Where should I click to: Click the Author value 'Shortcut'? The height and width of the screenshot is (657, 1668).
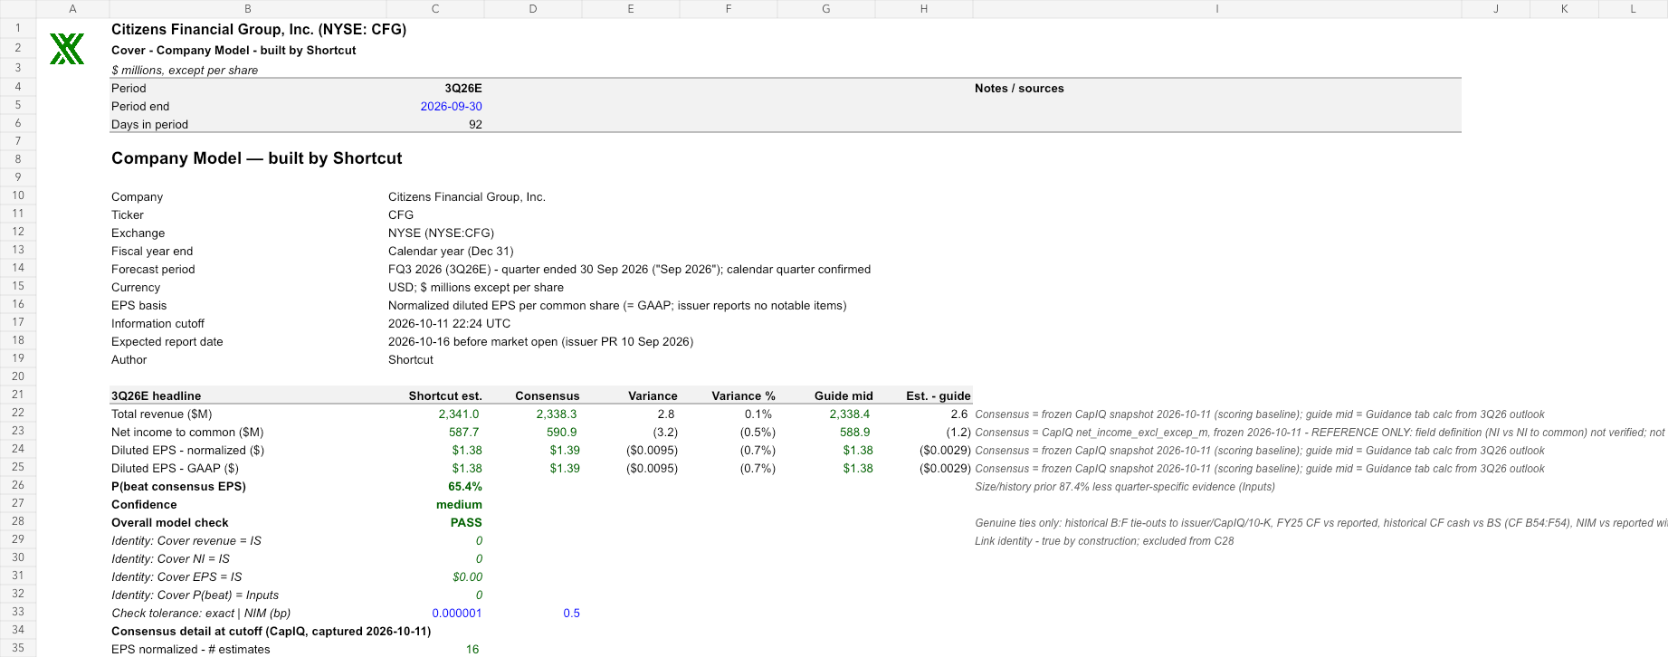click(411, 359)
